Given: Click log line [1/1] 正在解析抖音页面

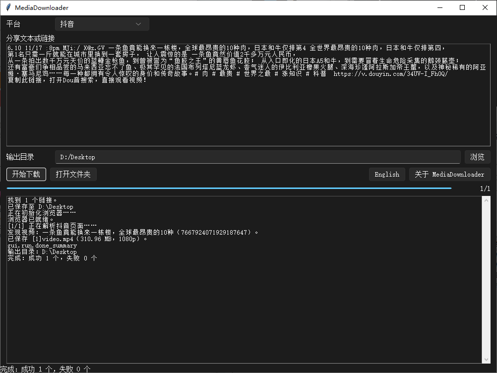Looking at the screenshot, I should [52, 226].
